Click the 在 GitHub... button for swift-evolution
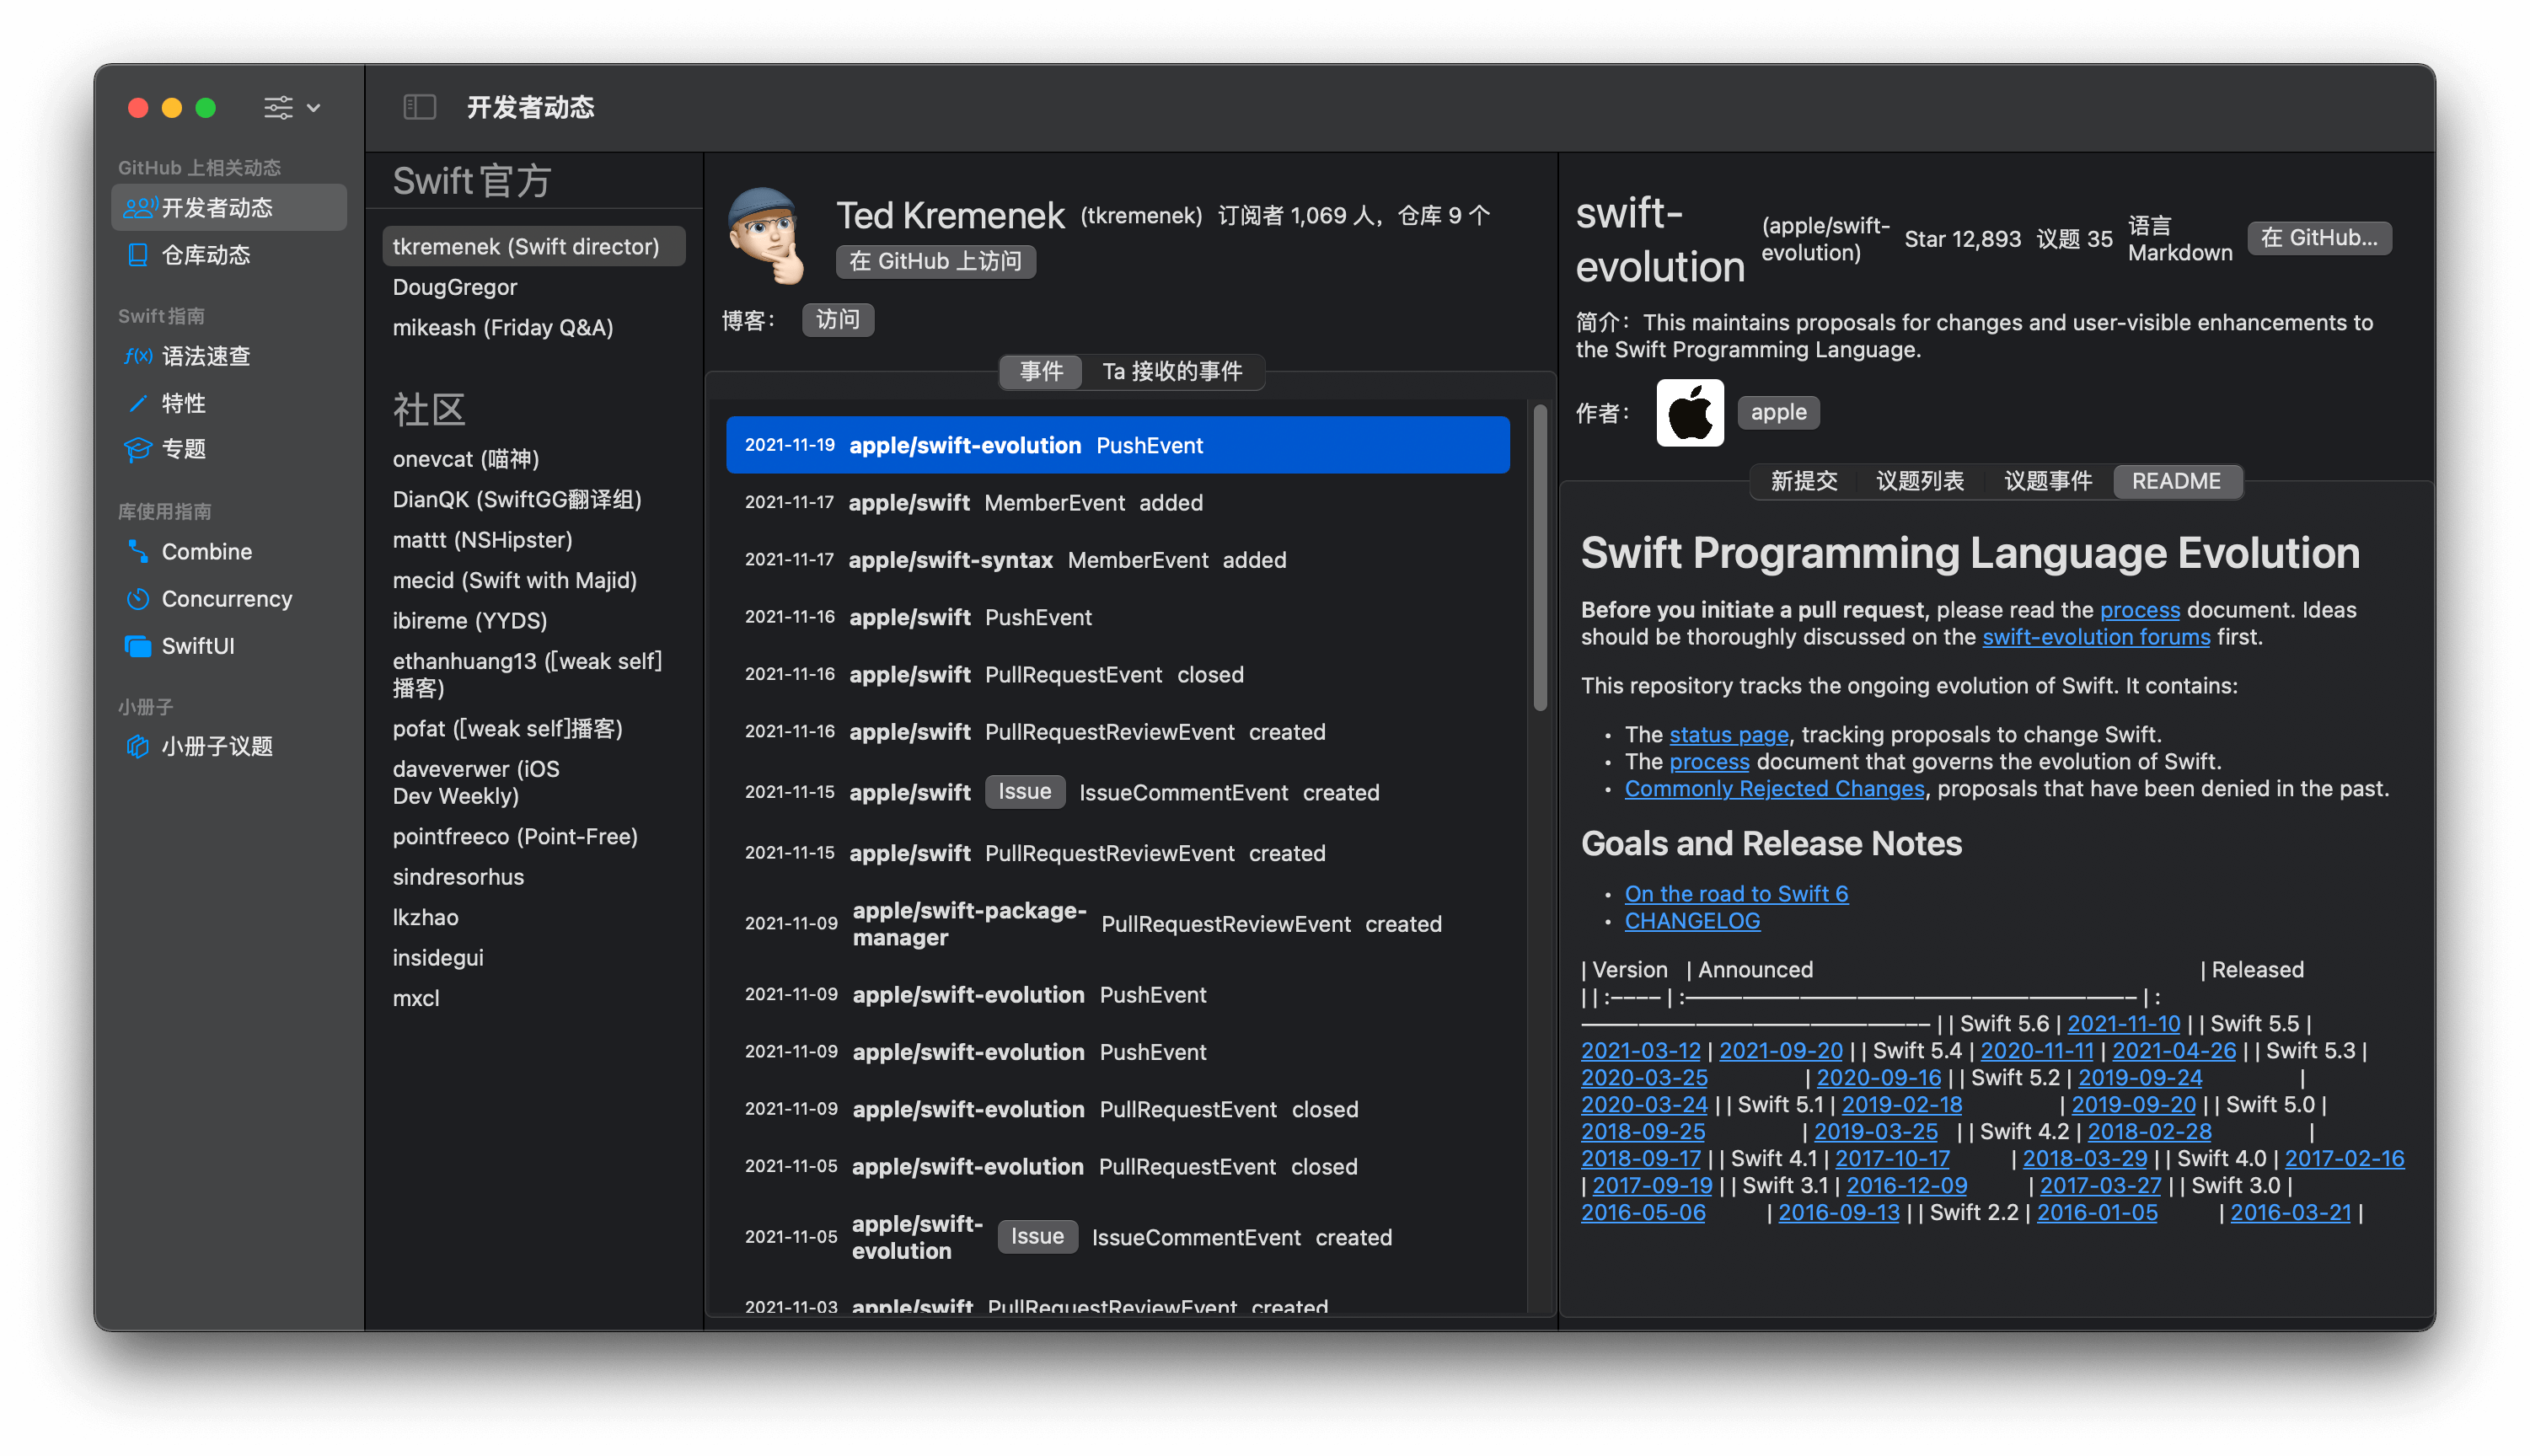Screen dimensions: 2530x1456 click(2319, 238)
